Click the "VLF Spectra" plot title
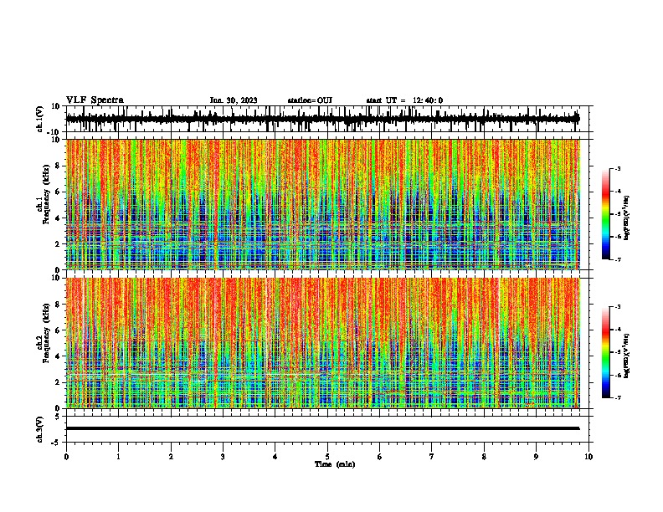663x512 pixels. pyautogui.click(x=95, y=100)
